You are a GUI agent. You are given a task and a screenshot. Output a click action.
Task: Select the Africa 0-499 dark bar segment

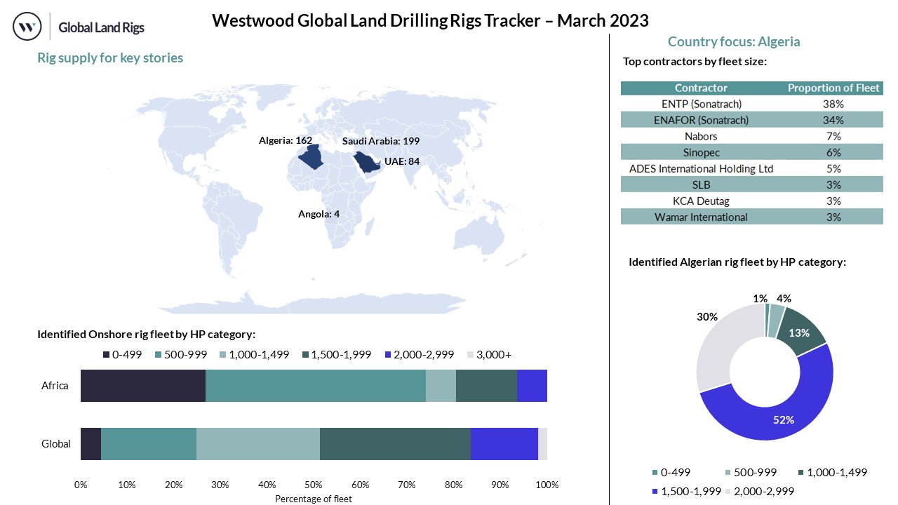tap(143, 386)
